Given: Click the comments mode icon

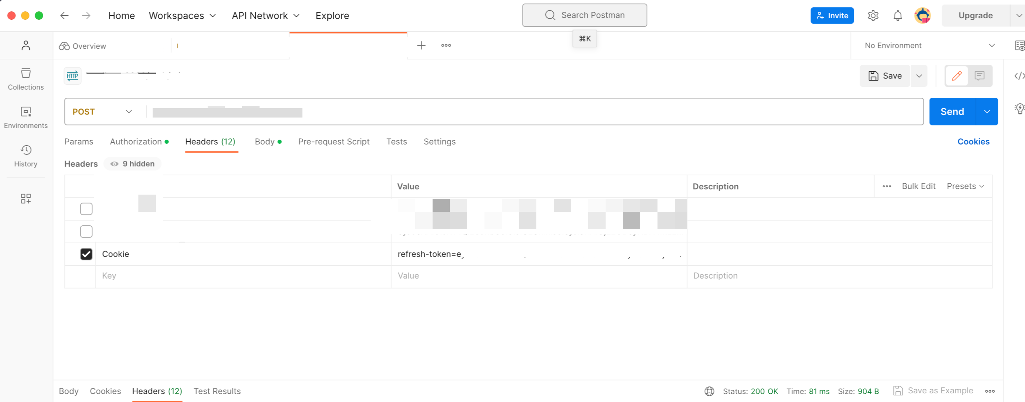Looking at the screenshot, I should tap(979, 76).
